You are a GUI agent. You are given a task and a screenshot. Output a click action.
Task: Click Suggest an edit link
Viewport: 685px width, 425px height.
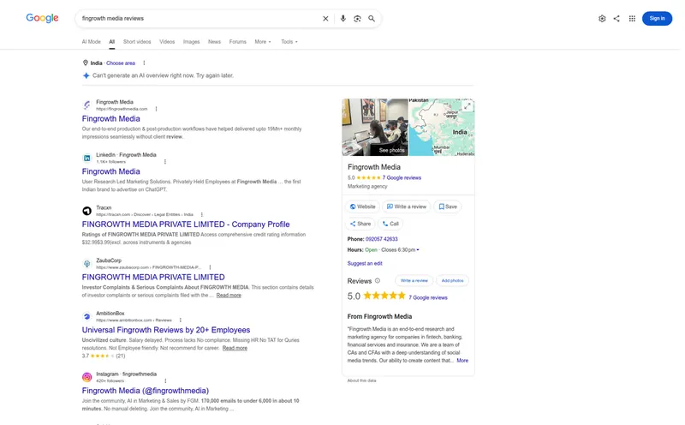[365, 263]
